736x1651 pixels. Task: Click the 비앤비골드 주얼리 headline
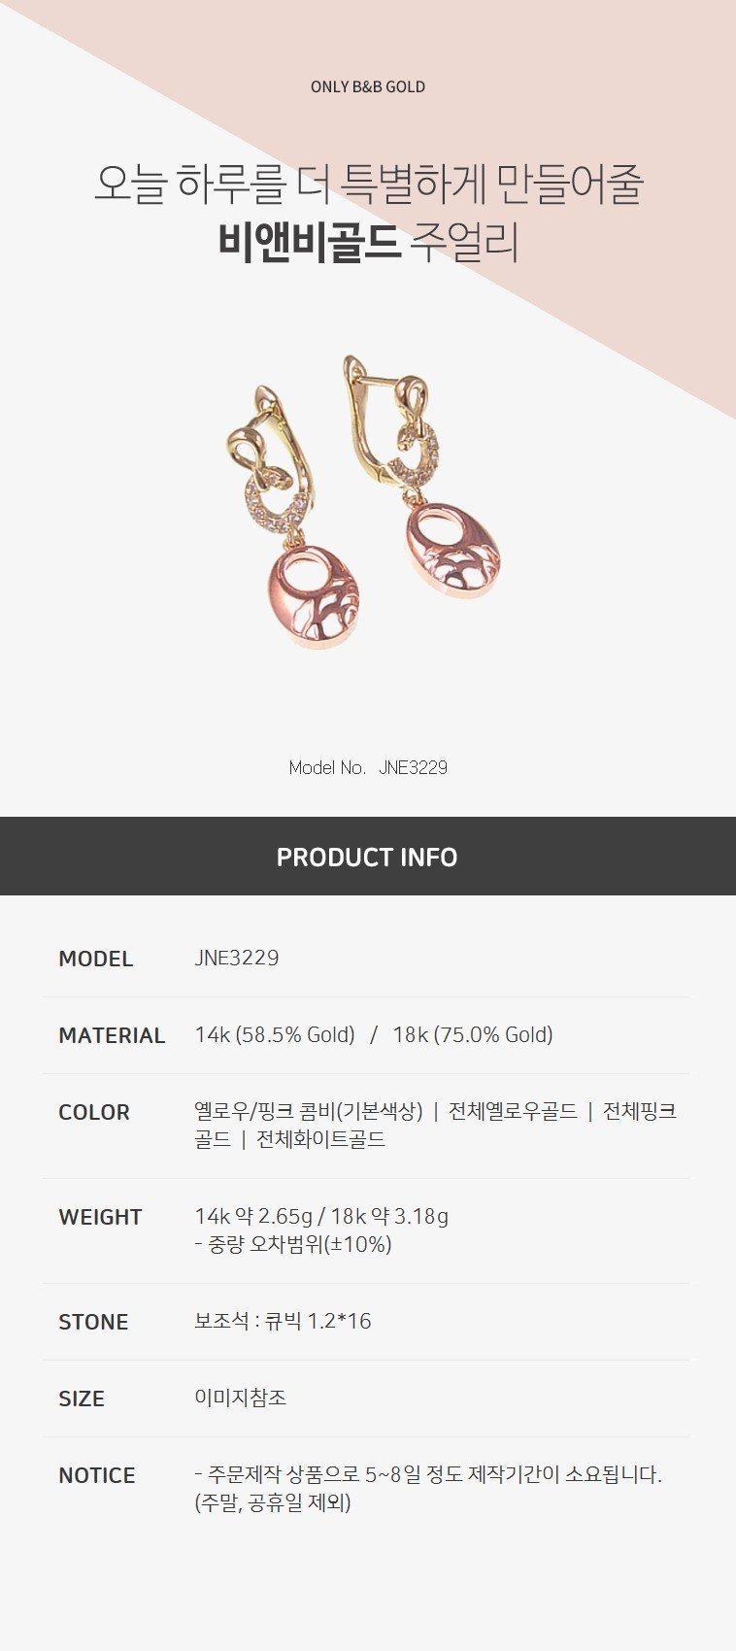[368, 242]
